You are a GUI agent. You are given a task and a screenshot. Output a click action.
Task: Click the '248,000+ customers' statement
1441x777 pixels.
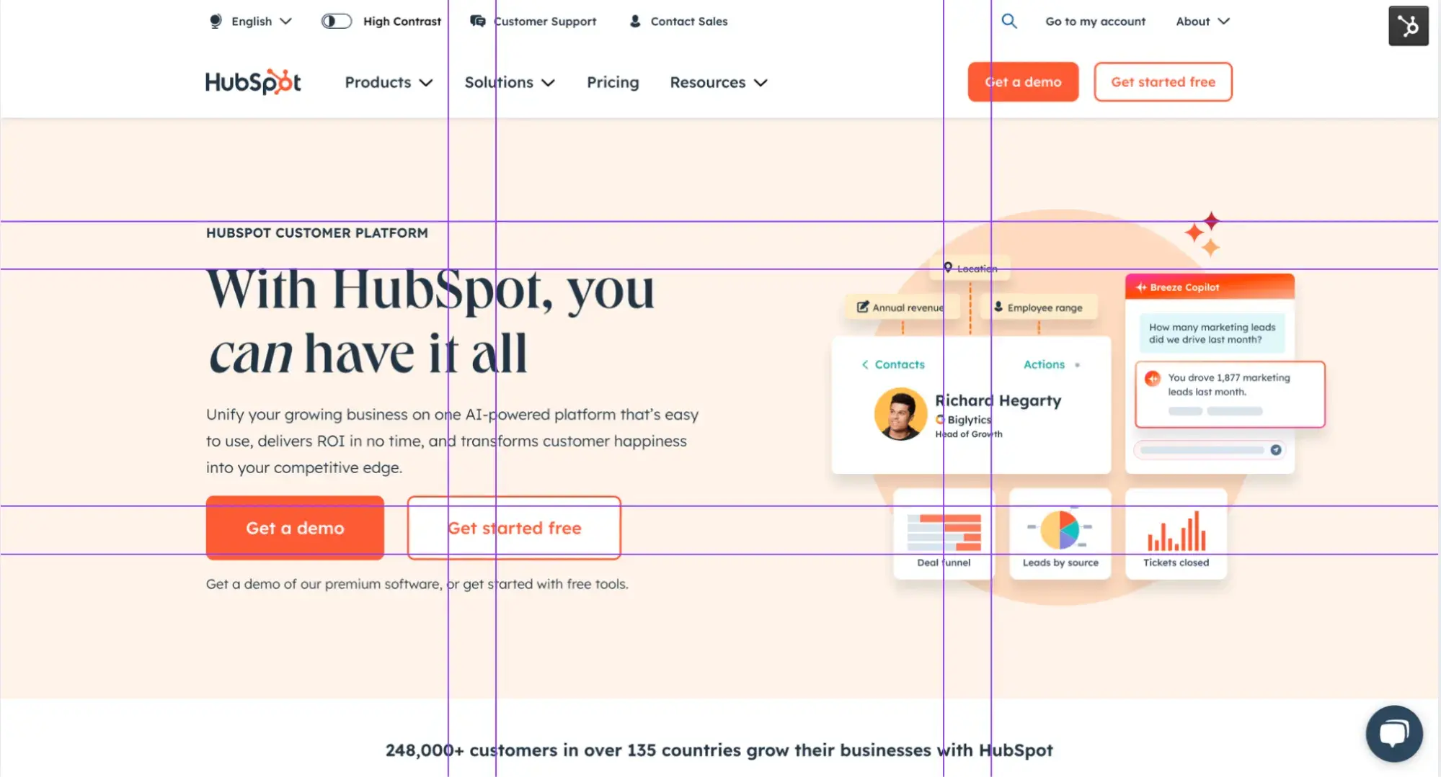click(x=719, y=750)
